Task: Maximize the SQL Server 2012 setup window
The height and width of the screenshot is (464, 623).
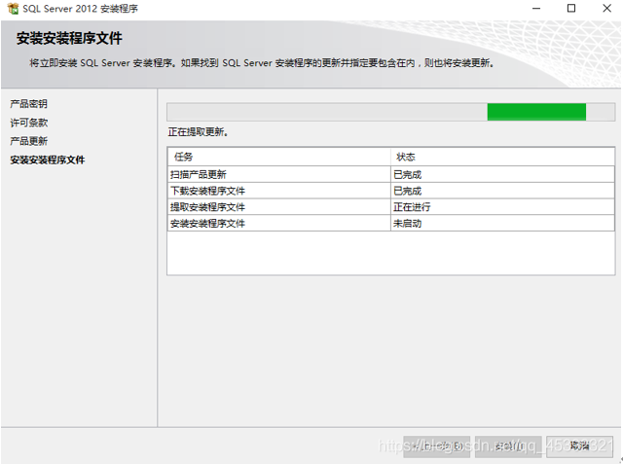Action: click(x=571, y=9)
